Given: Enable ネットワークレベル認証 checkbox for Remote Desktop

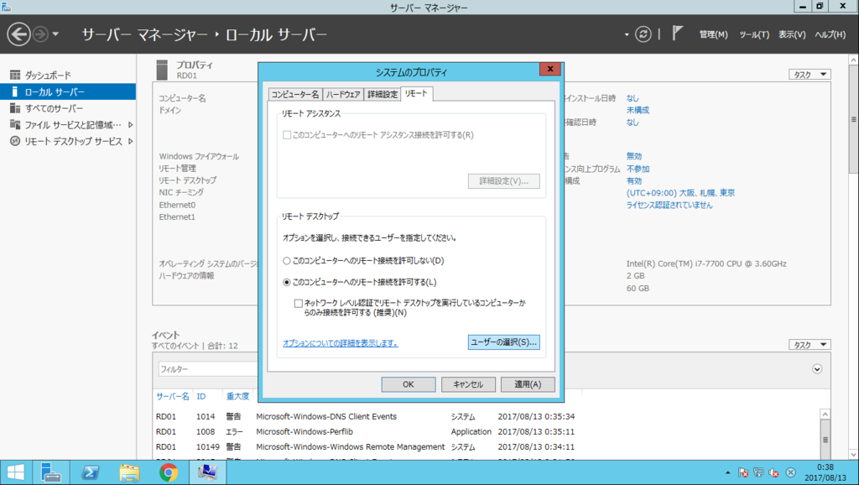Looking at the screenshot, I should (x=297, y=303).
